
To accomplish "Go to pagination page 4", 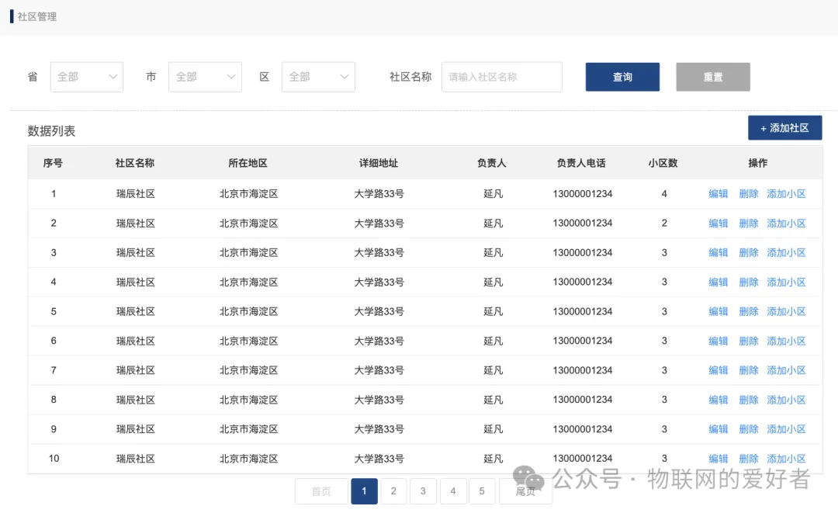I will [x=453, y=491].
